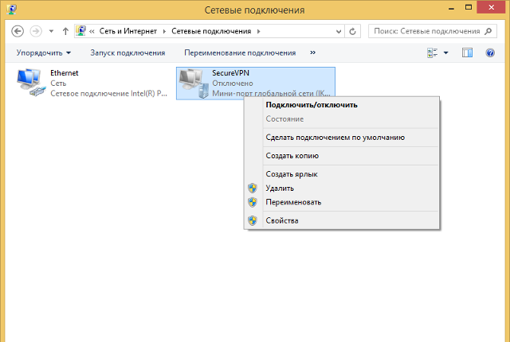Choose Подключить/отключить from context menu
This screenshot has height=342, width=510.
[312, 105]
